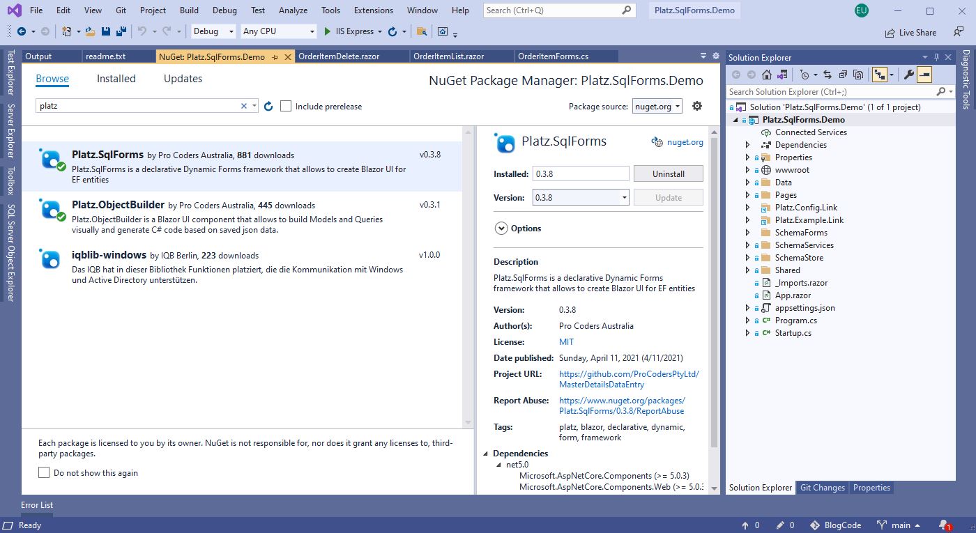Expand the Dependencies node in Solution Explorer
976x533 pixels.
(x=747, y=145)
